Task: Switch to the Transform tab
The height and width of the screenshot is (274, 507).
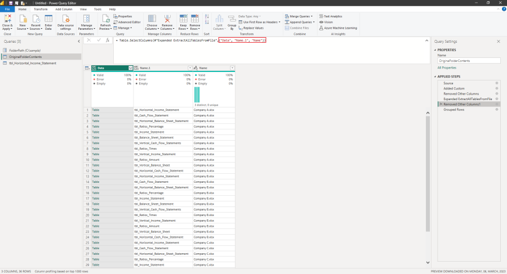Action: (x=41, y=10)
